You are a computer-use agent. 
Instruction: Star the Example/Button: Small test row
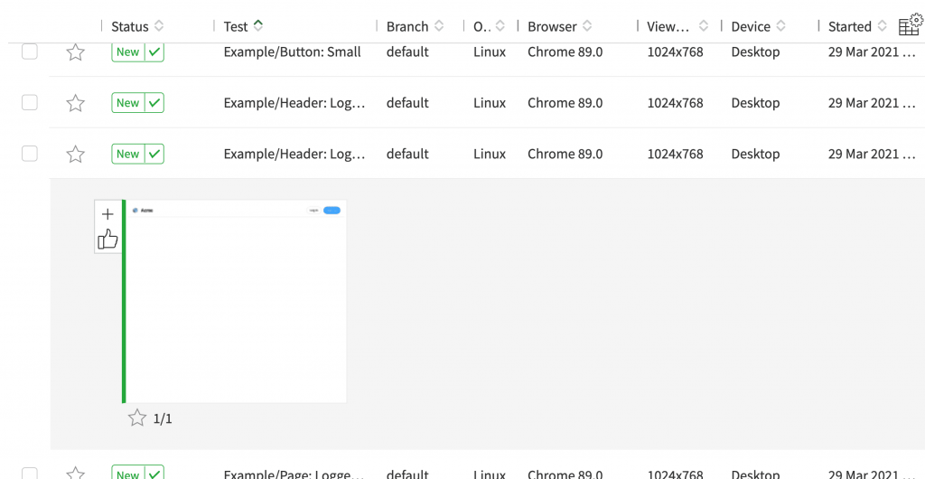76,52
